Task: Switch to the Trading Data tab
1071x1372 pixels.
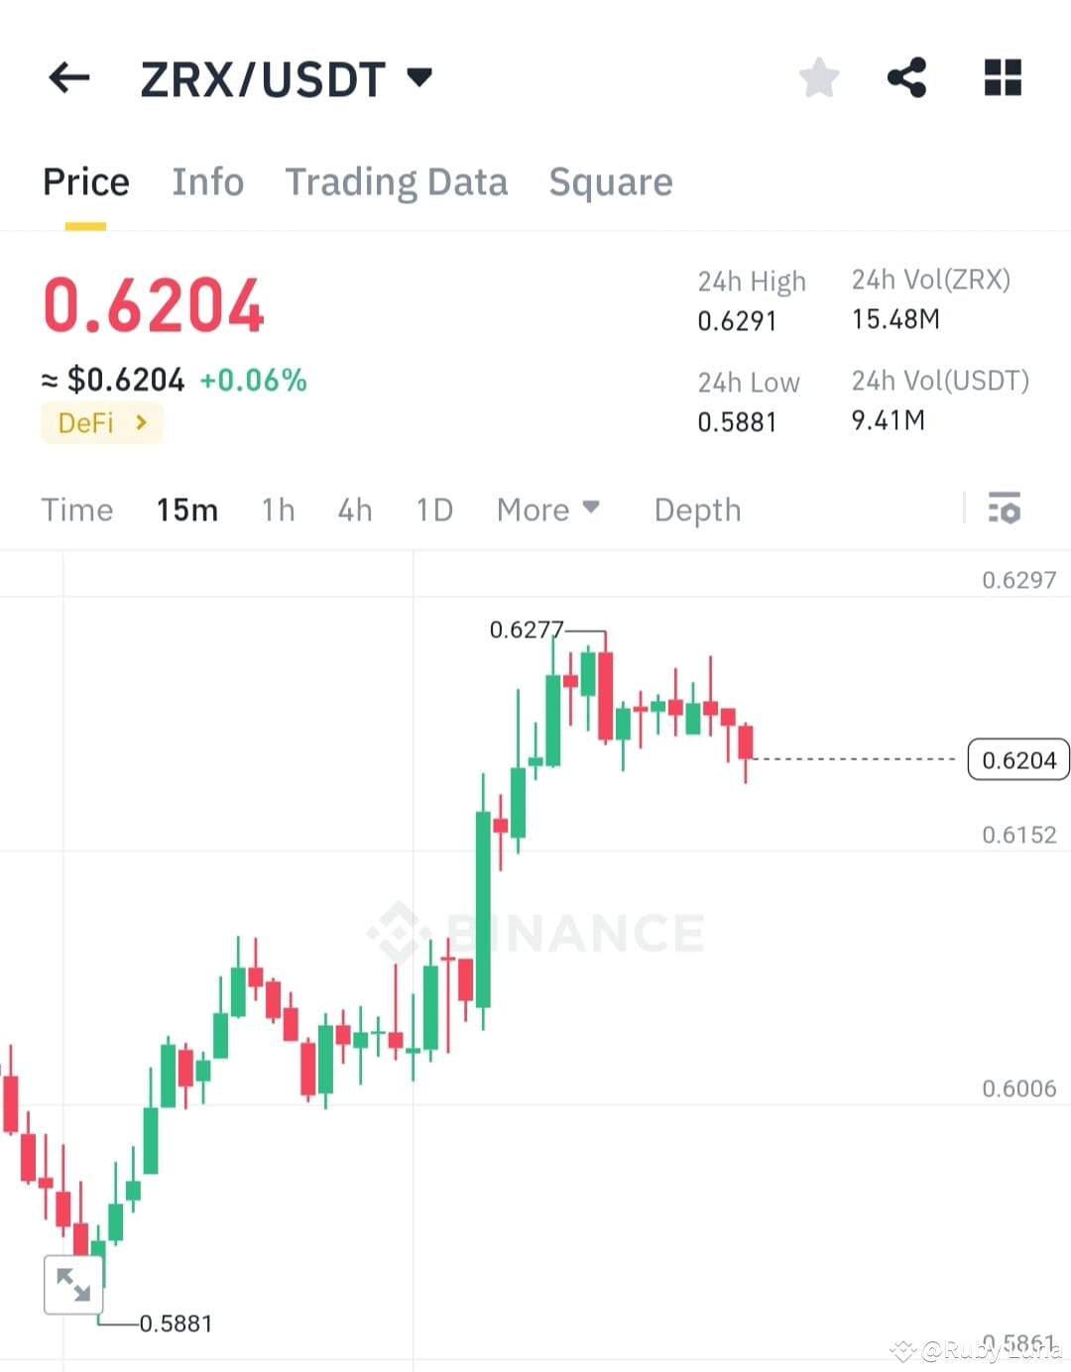Action: [397, 182]
